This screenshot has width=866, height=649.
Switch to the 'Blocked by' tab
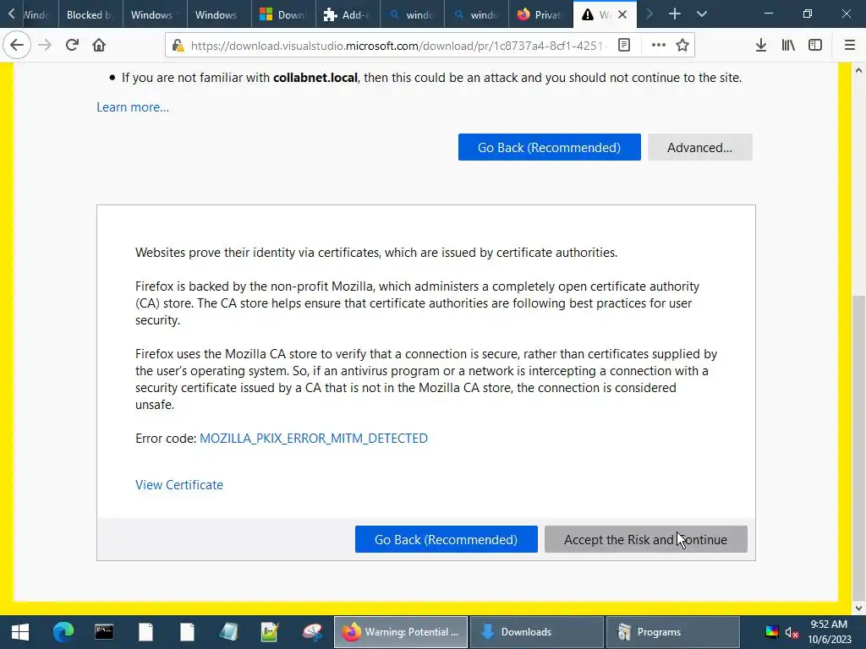coord(90,15)
